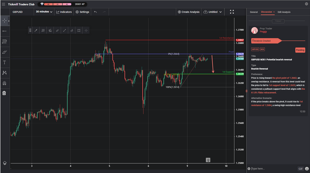The height and width of the screenshot is (173, 310).
Task: Select the Text tool in sidebar
Action: pyautogui.click(x=4, y=63)
